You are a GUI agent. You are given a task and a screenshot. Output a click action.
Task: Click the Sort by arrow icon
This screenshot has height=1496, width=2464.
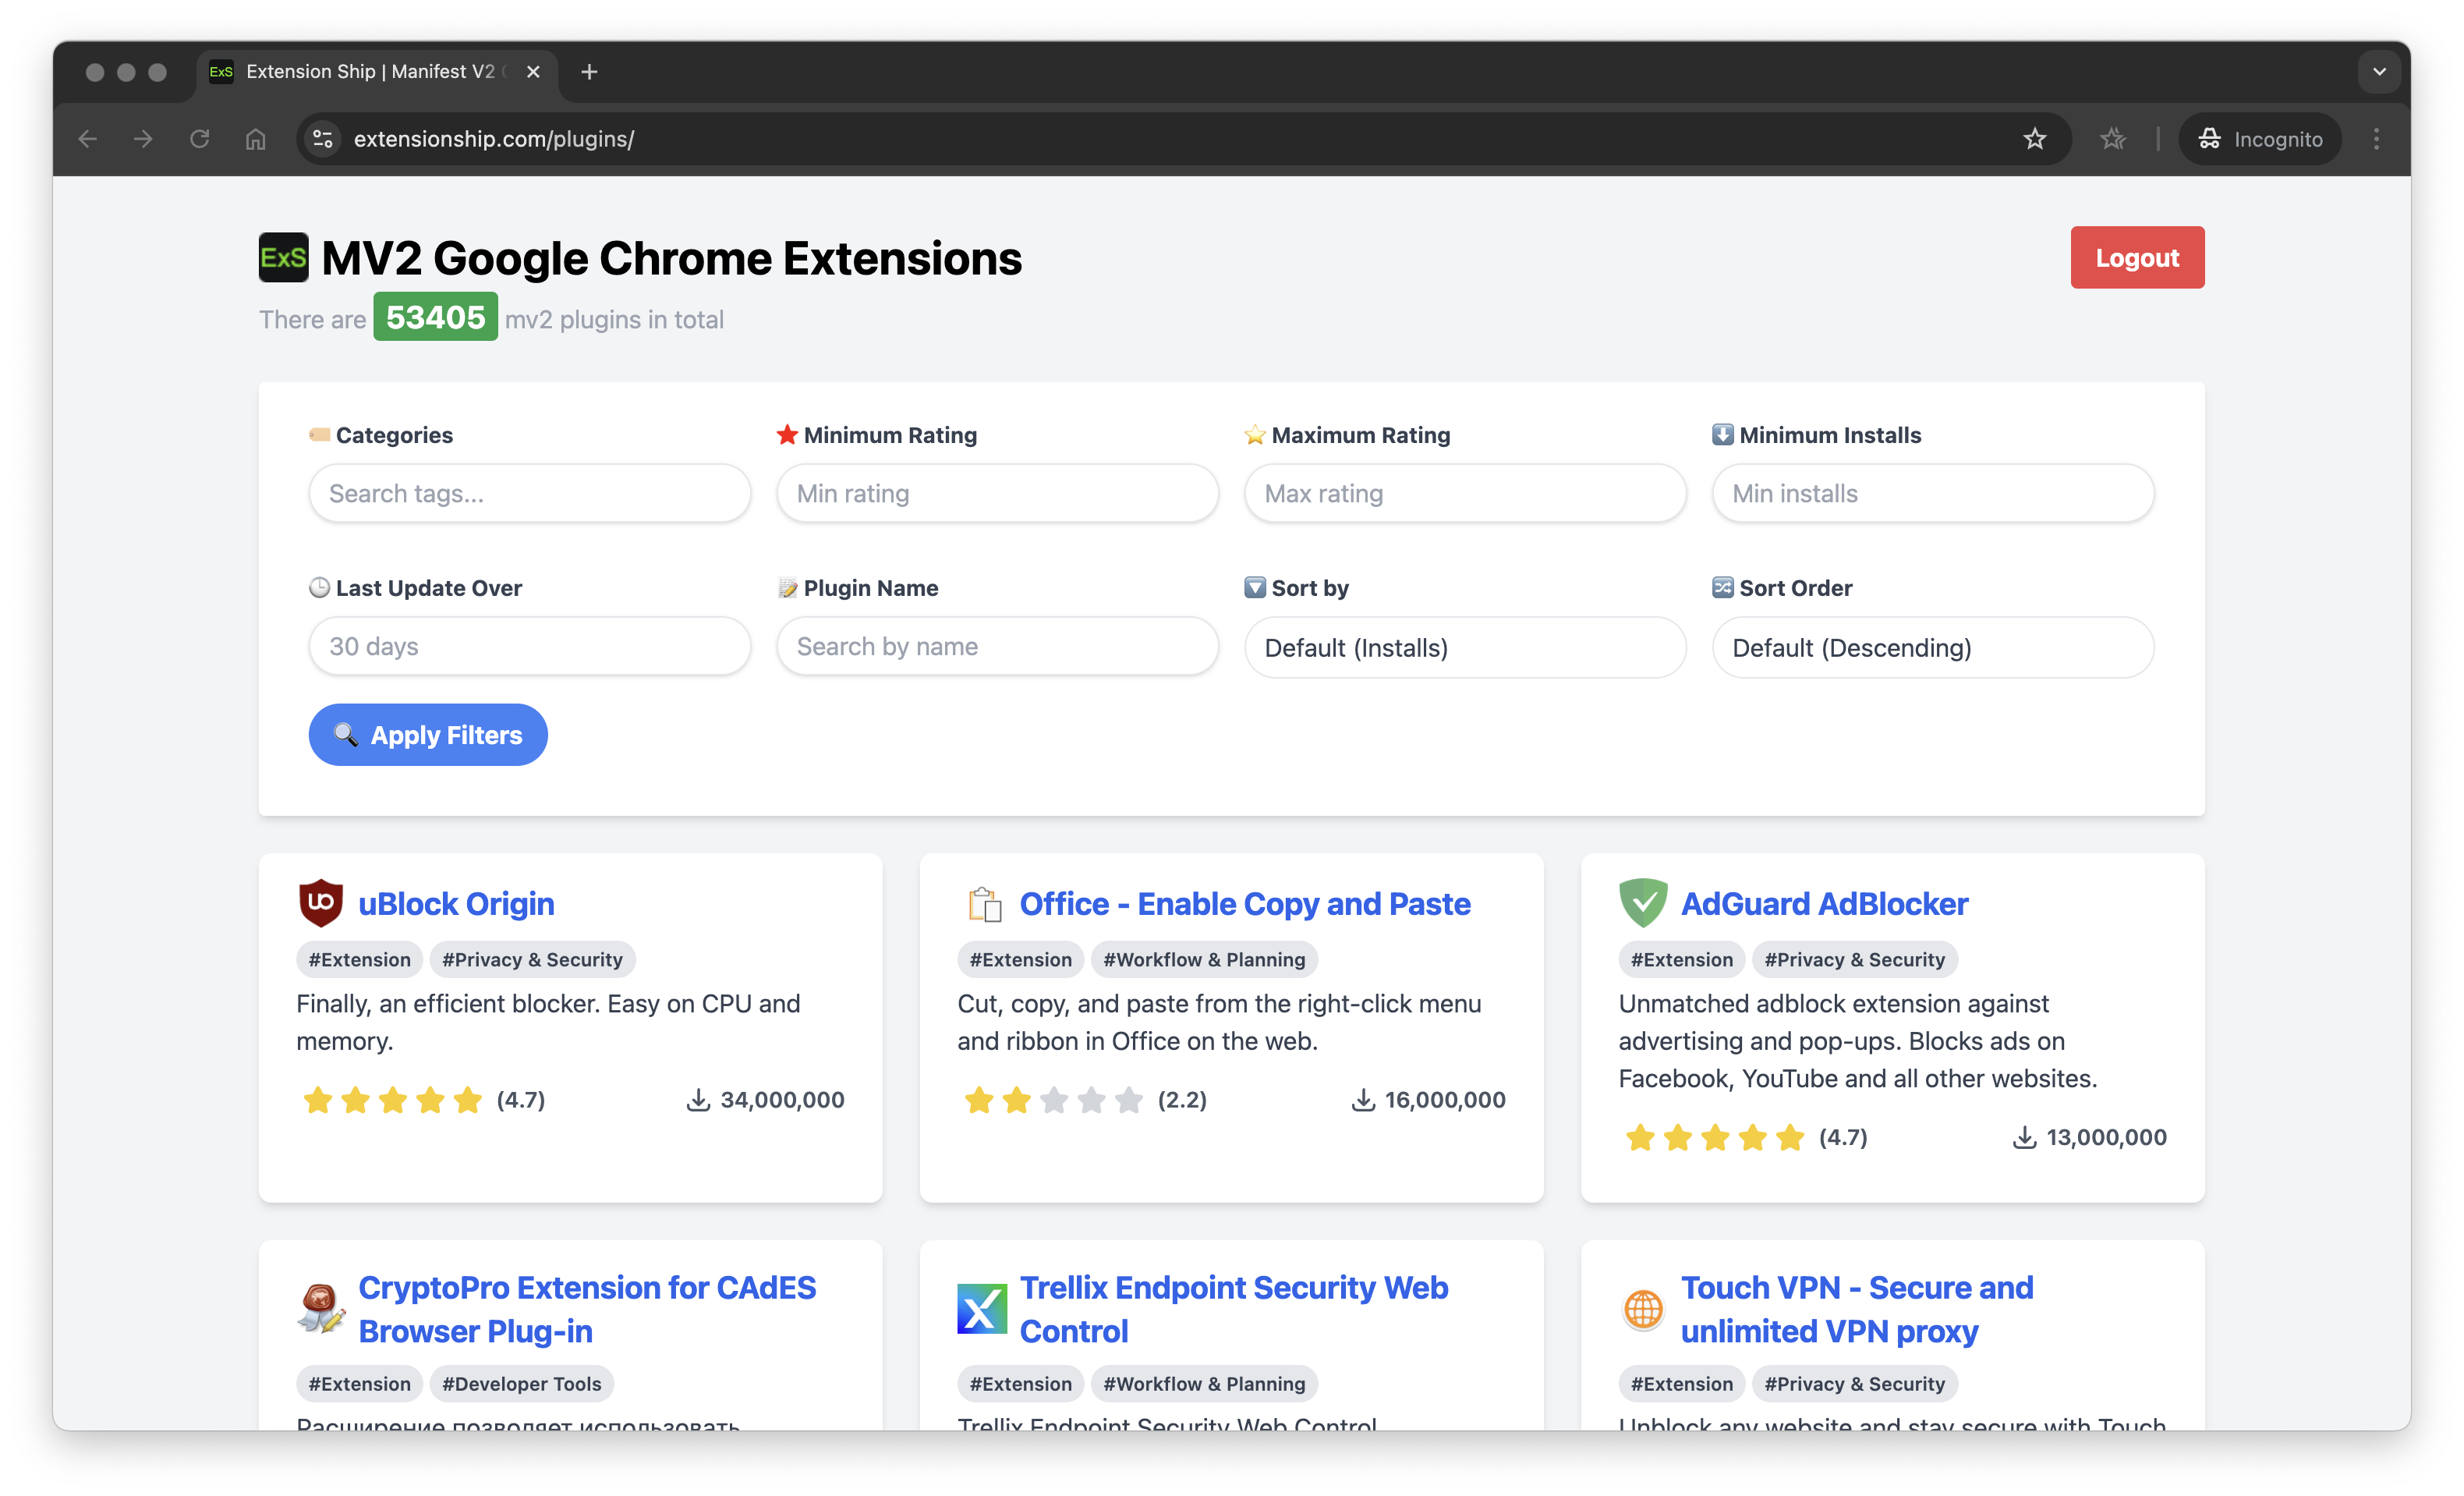[1254, 587]
